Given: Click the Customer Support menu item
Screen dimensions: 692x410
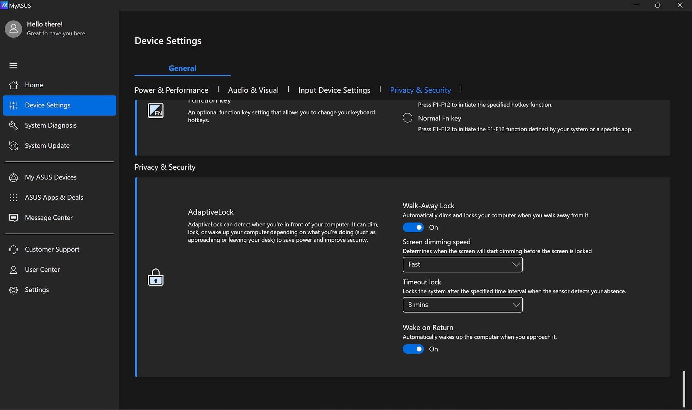Looking at the screenshot, I should pyautogui.click(x=52, y=249).
